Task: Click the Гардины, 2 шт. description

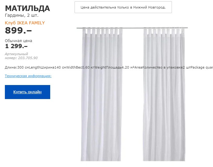Action: click(x=22, y=15)
